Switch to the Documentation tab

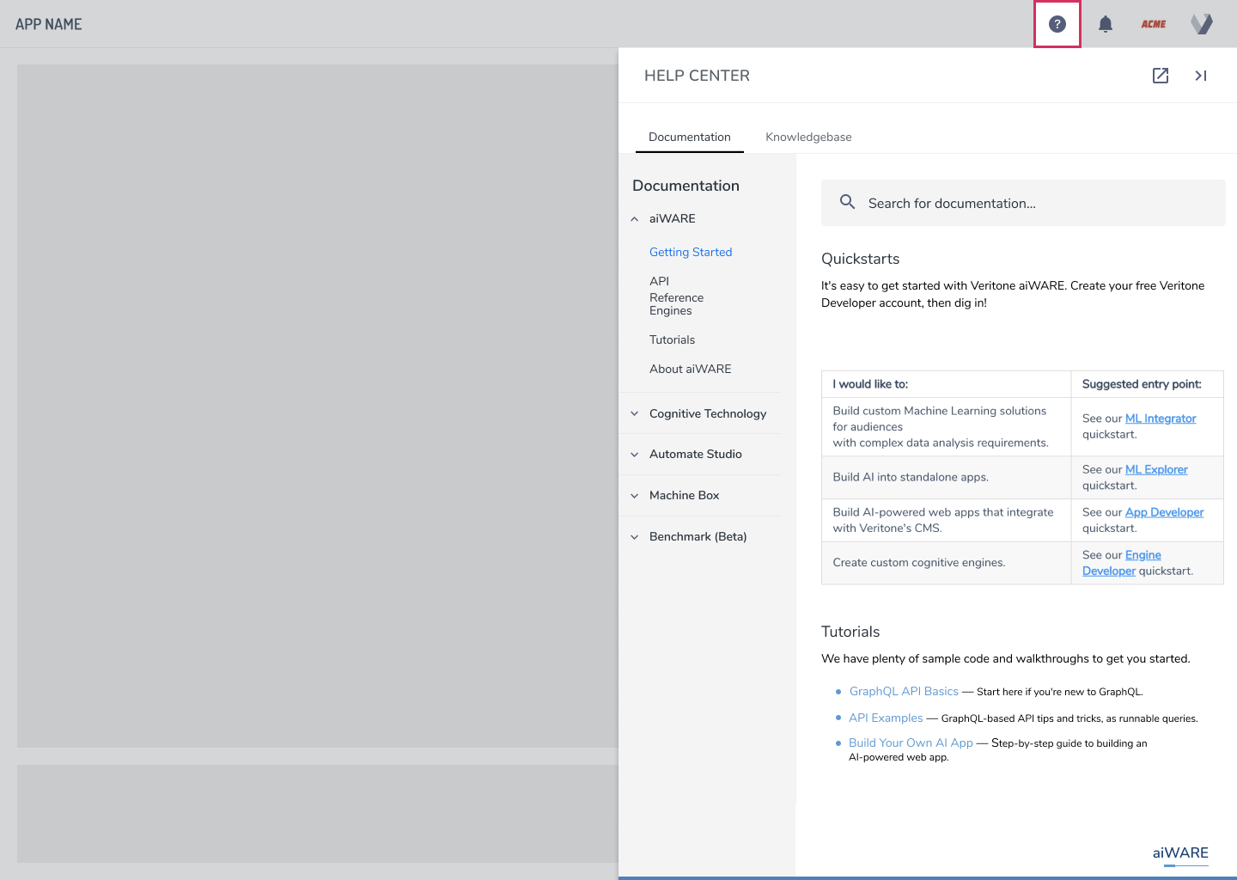pos(690,137)
